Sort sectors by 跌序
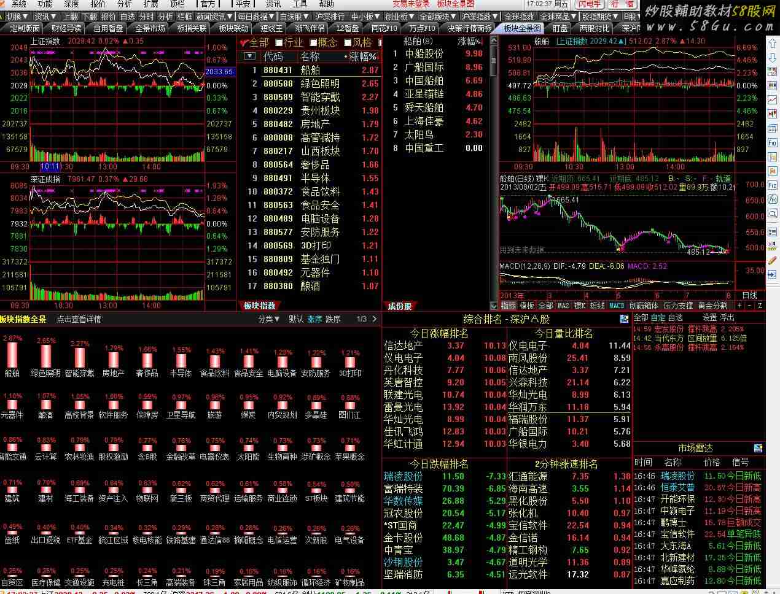Image resolution: width=780 pixels, height=594 pixels. tap(333, 319)
